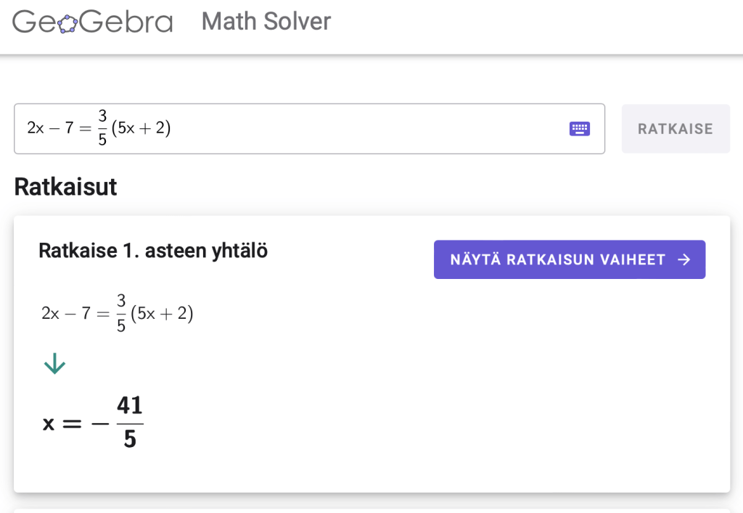The width and height of the screenshot is (743, 513).
Task: Click the Math Solver title
Action: pos(266,22)
